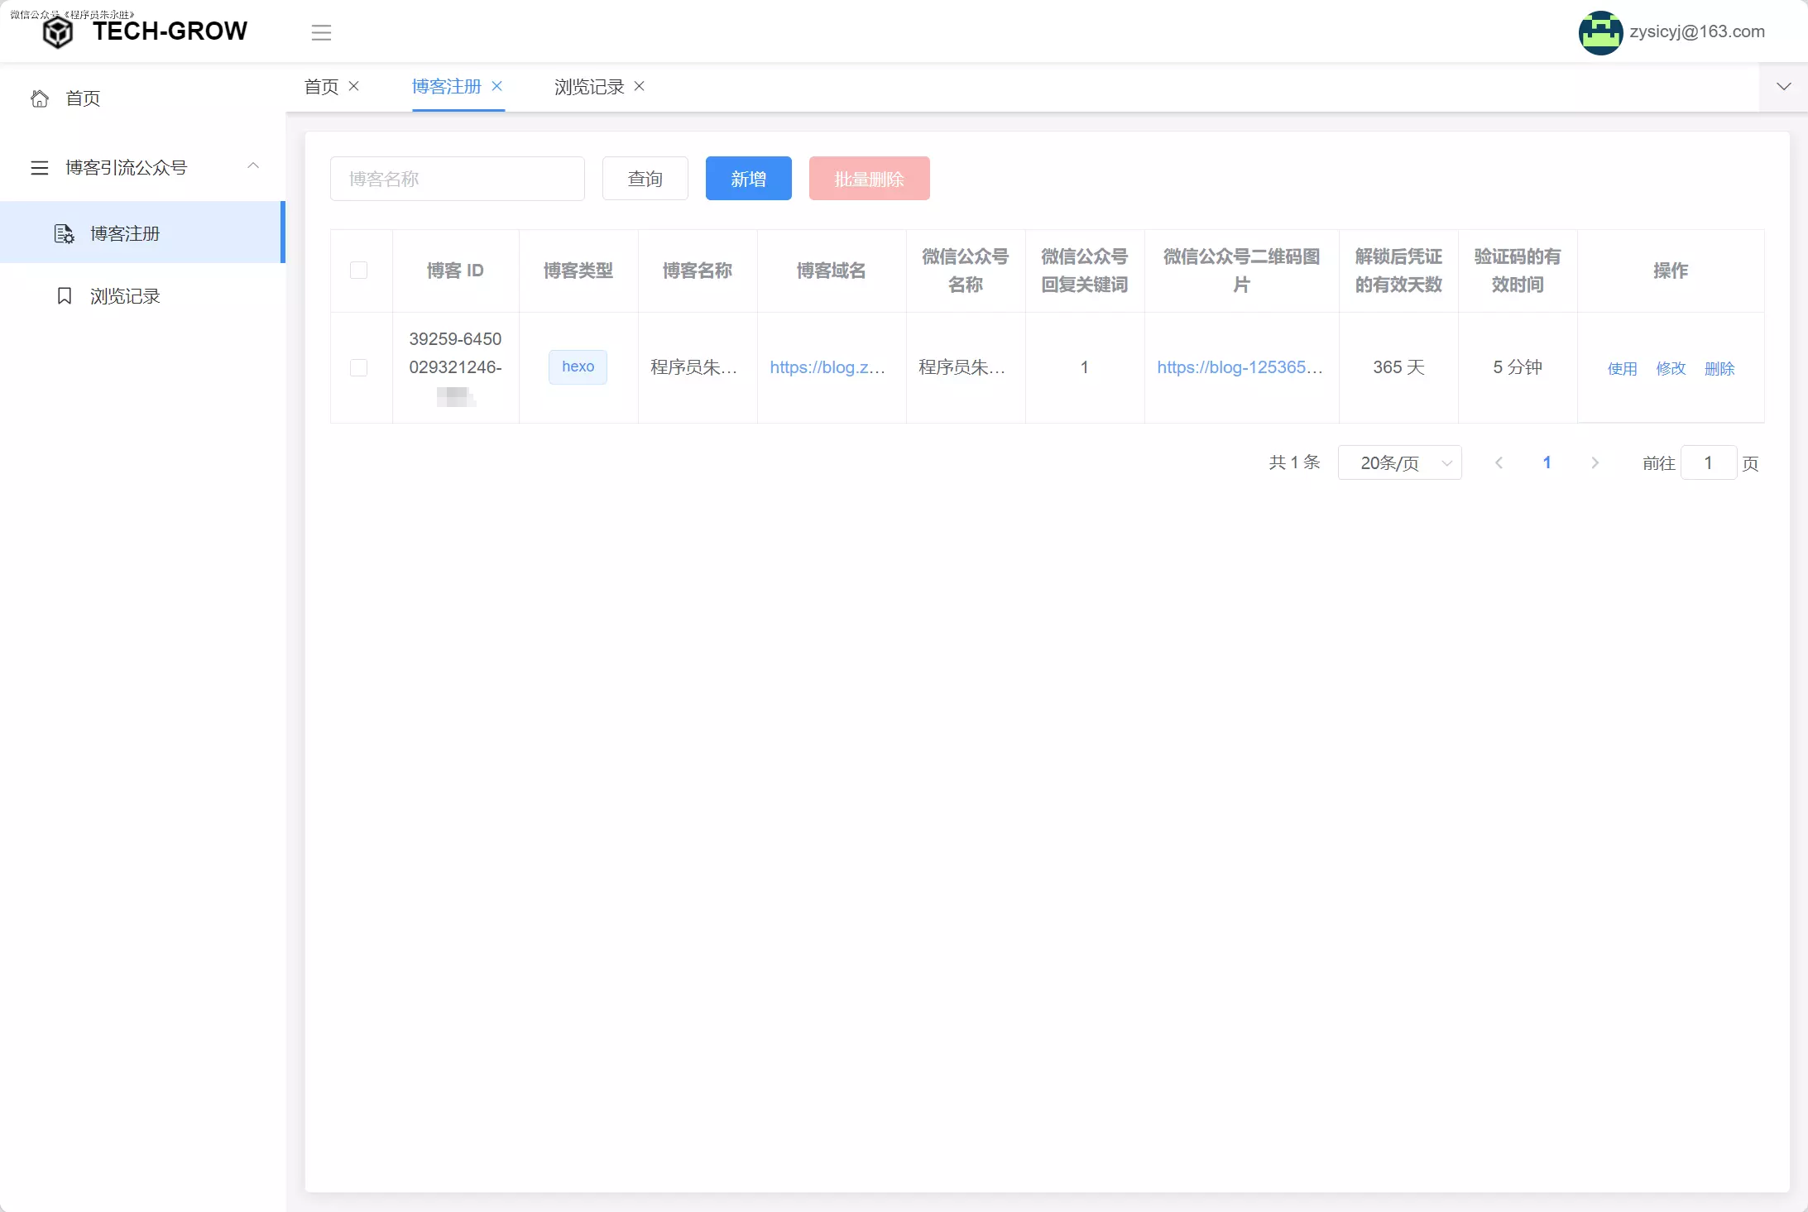This screenshot has width=1808, height=1212.
Task: Click the blog ID 39259-6450 cell
Action: pos(455,367)
